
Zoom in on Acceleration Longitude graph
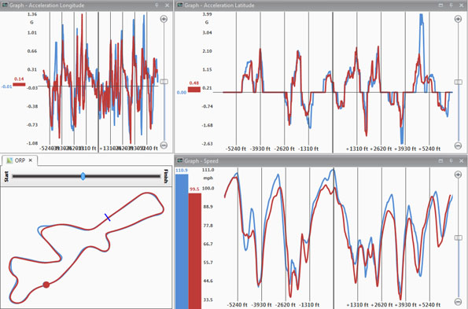pos(164,19)
